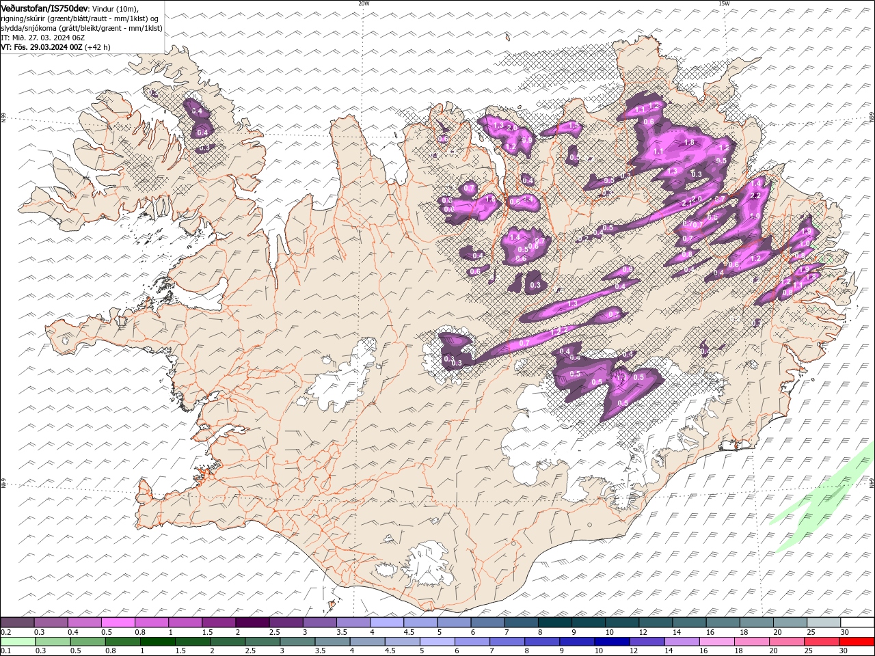This screenshot has height=656, width=875.
Task: Click the 0.2 label under the upper scale
Action: (x=5, y=632)
